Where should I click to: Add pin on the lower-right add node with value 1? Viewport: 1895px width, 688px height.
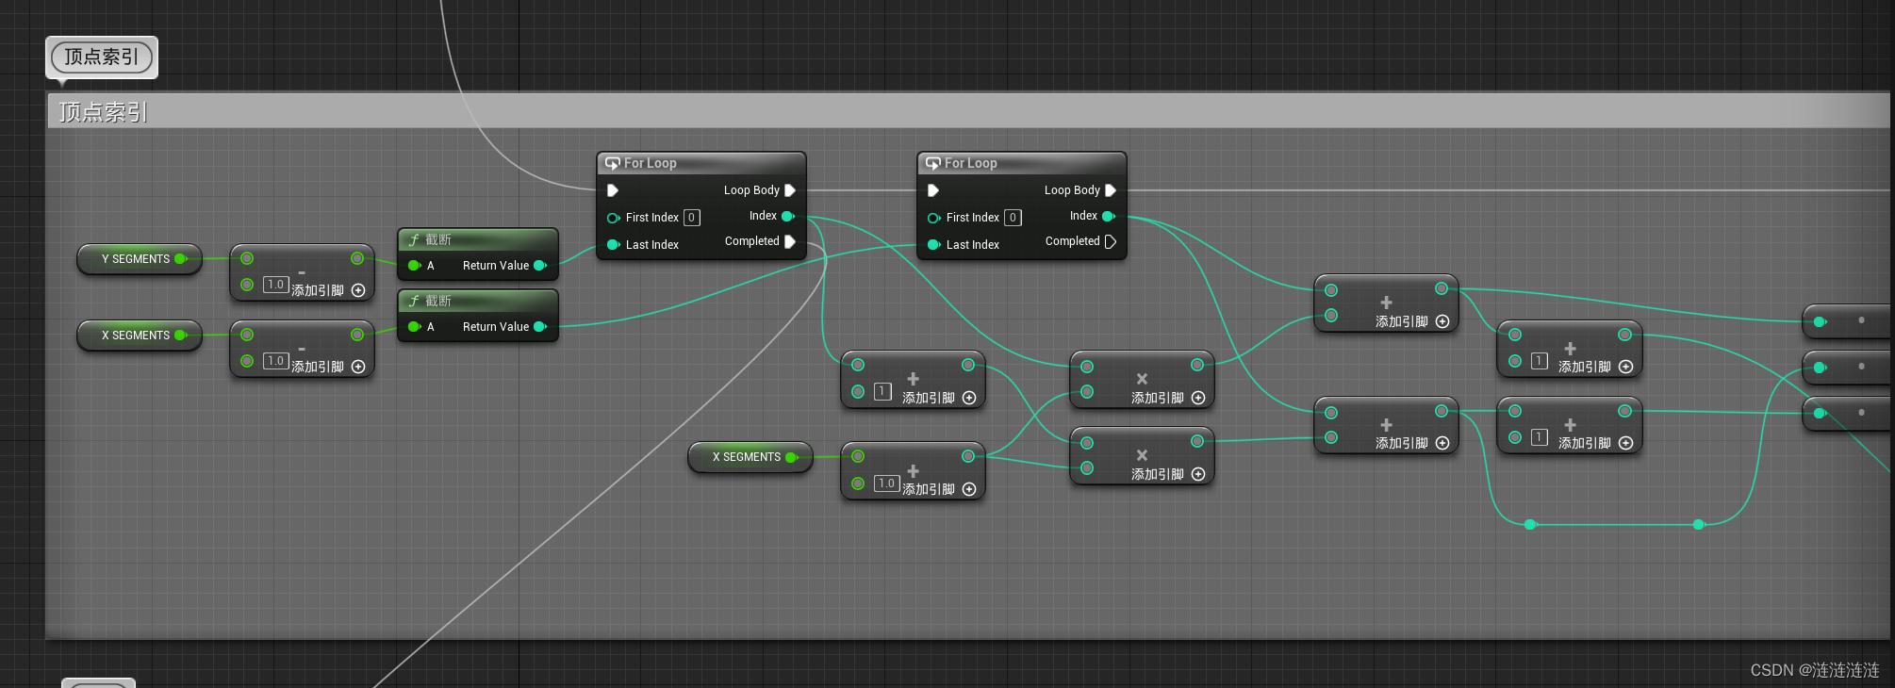[x=1626, y=443]
